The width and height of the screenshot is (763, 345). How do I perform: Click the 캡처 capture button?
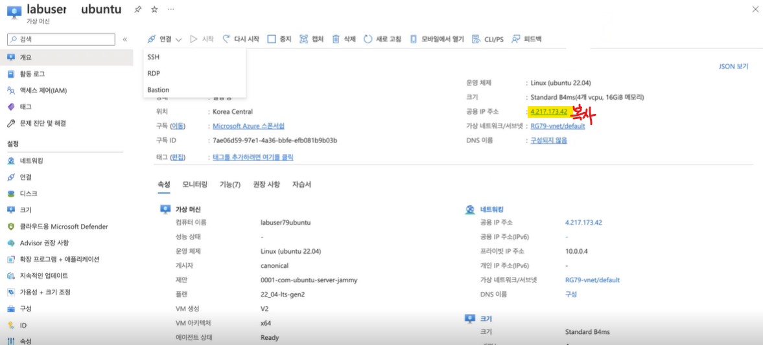point(311,39)
